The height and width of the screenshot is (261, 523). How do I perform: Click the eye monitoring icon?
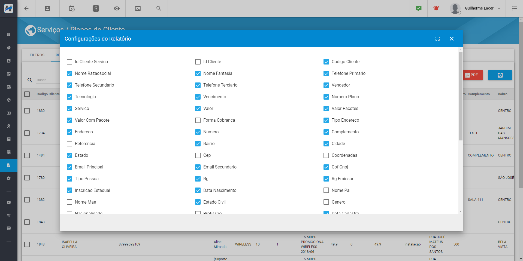point(117,8)
